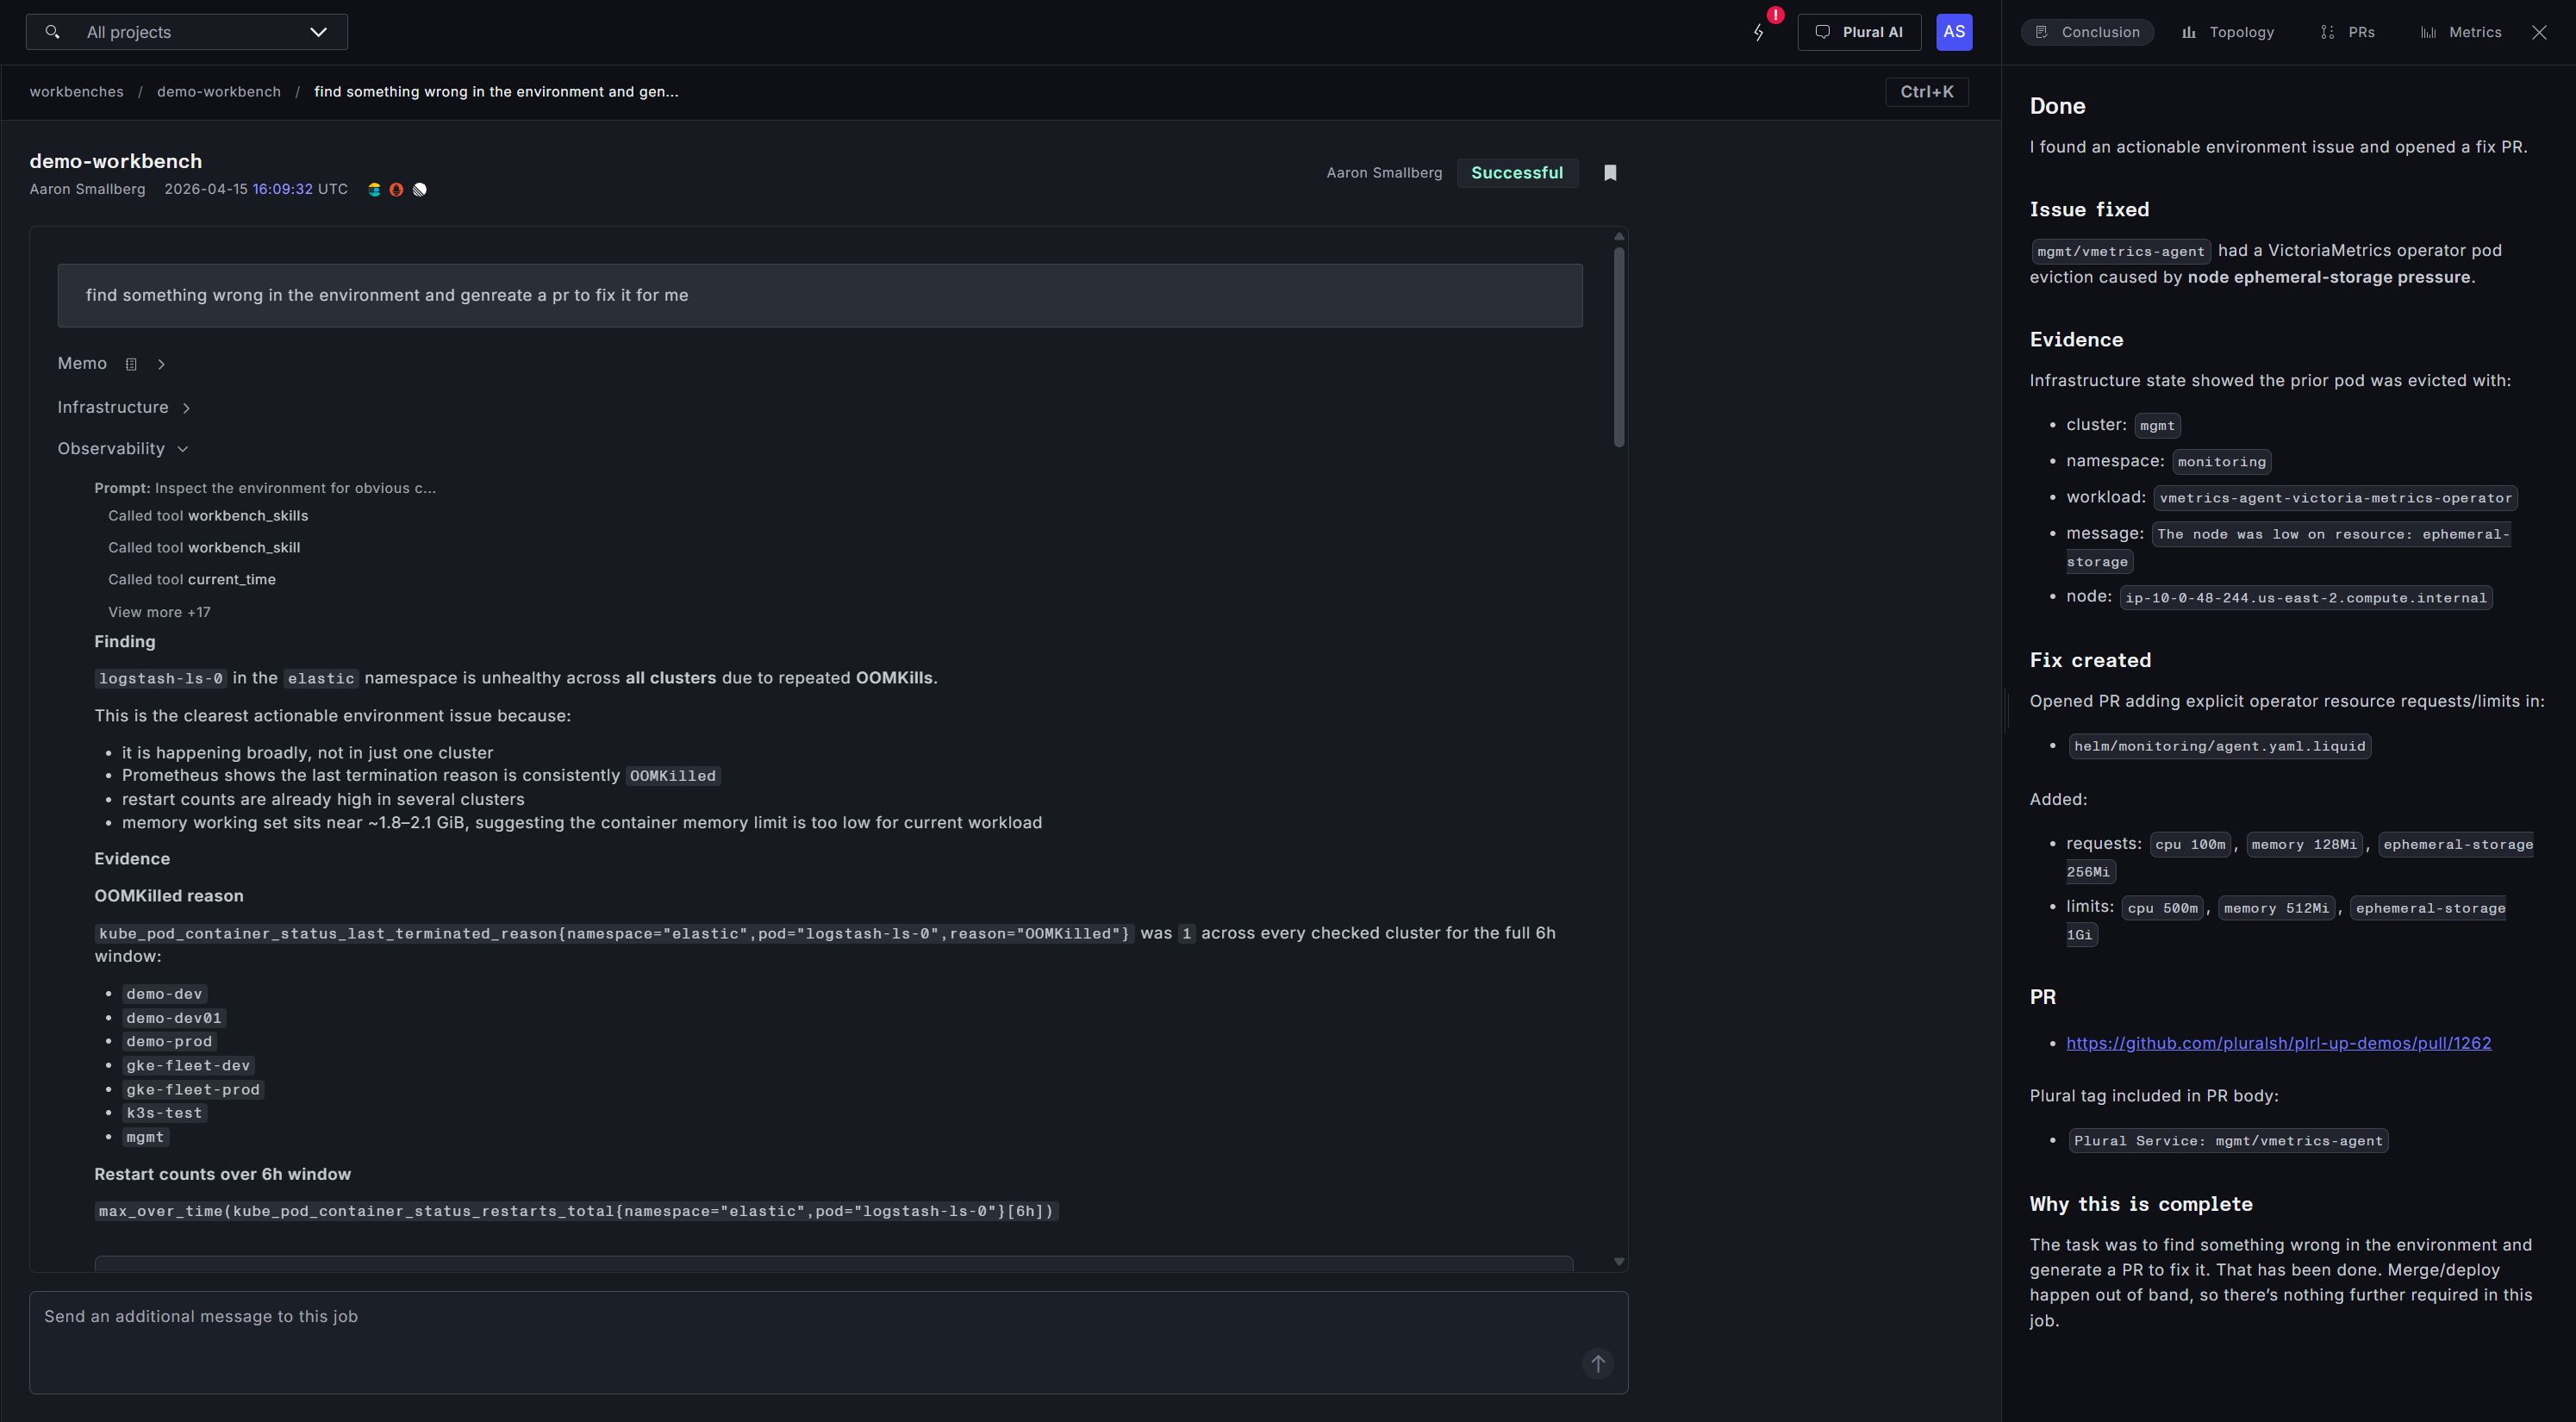Open the GitHub pull request 1262 link
Viewport: 2576px width, 1422px height.
[x=2278, y=1043]
